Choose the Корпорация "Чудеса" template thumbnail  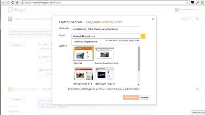[104, 74]
